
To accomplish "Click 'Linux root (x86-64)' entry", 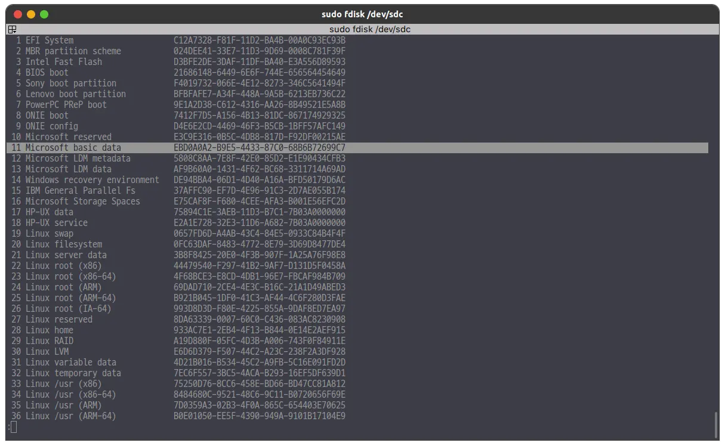I will click(71, 277).
